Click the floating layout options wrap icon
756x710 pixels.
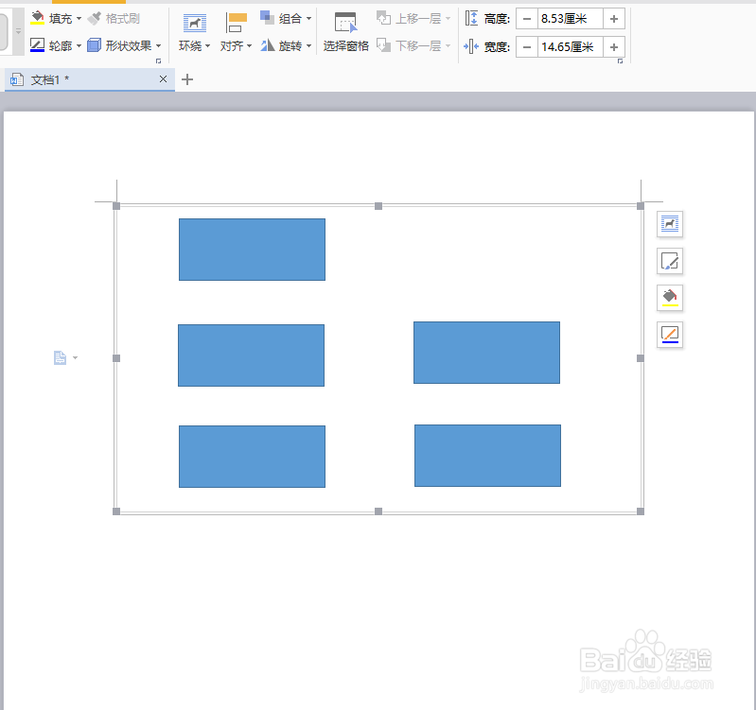click(x=670, y=224)
